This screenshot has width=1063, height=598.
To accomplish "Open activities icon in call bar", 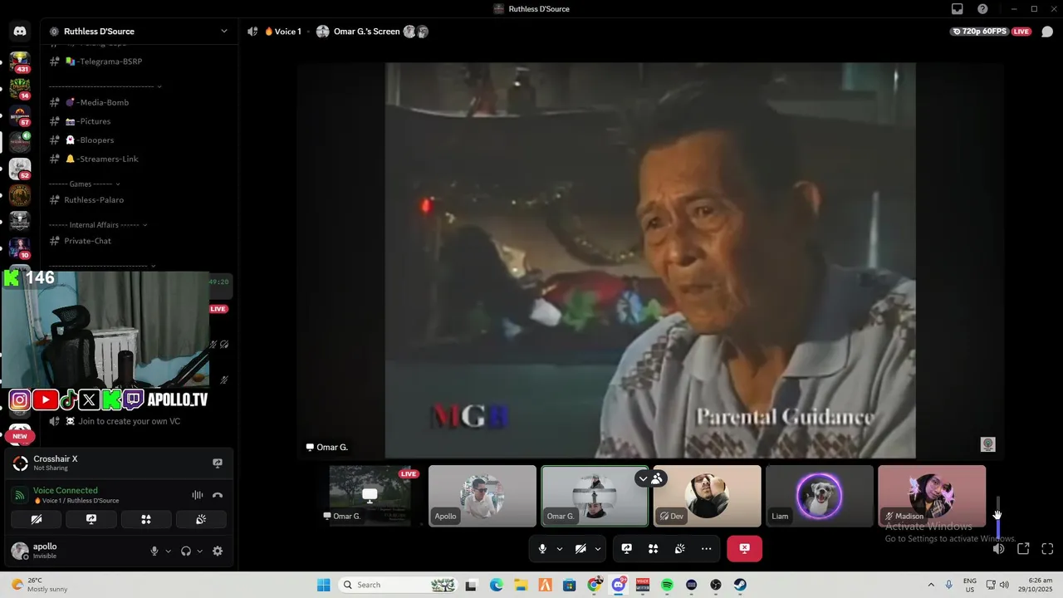I will coord(654,548).
